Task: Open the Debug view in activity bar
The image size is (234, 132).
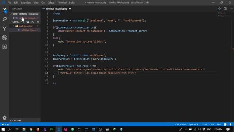Action: point(4,37)
